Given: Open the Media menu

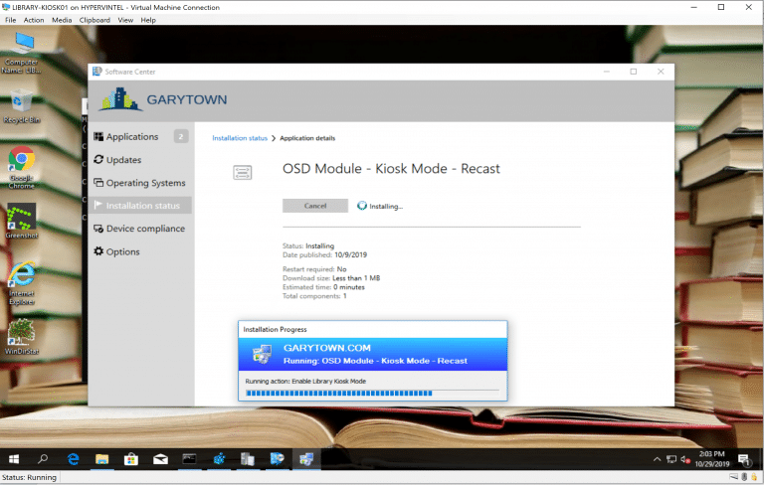Looking at the screenshot, I should 62,20.
